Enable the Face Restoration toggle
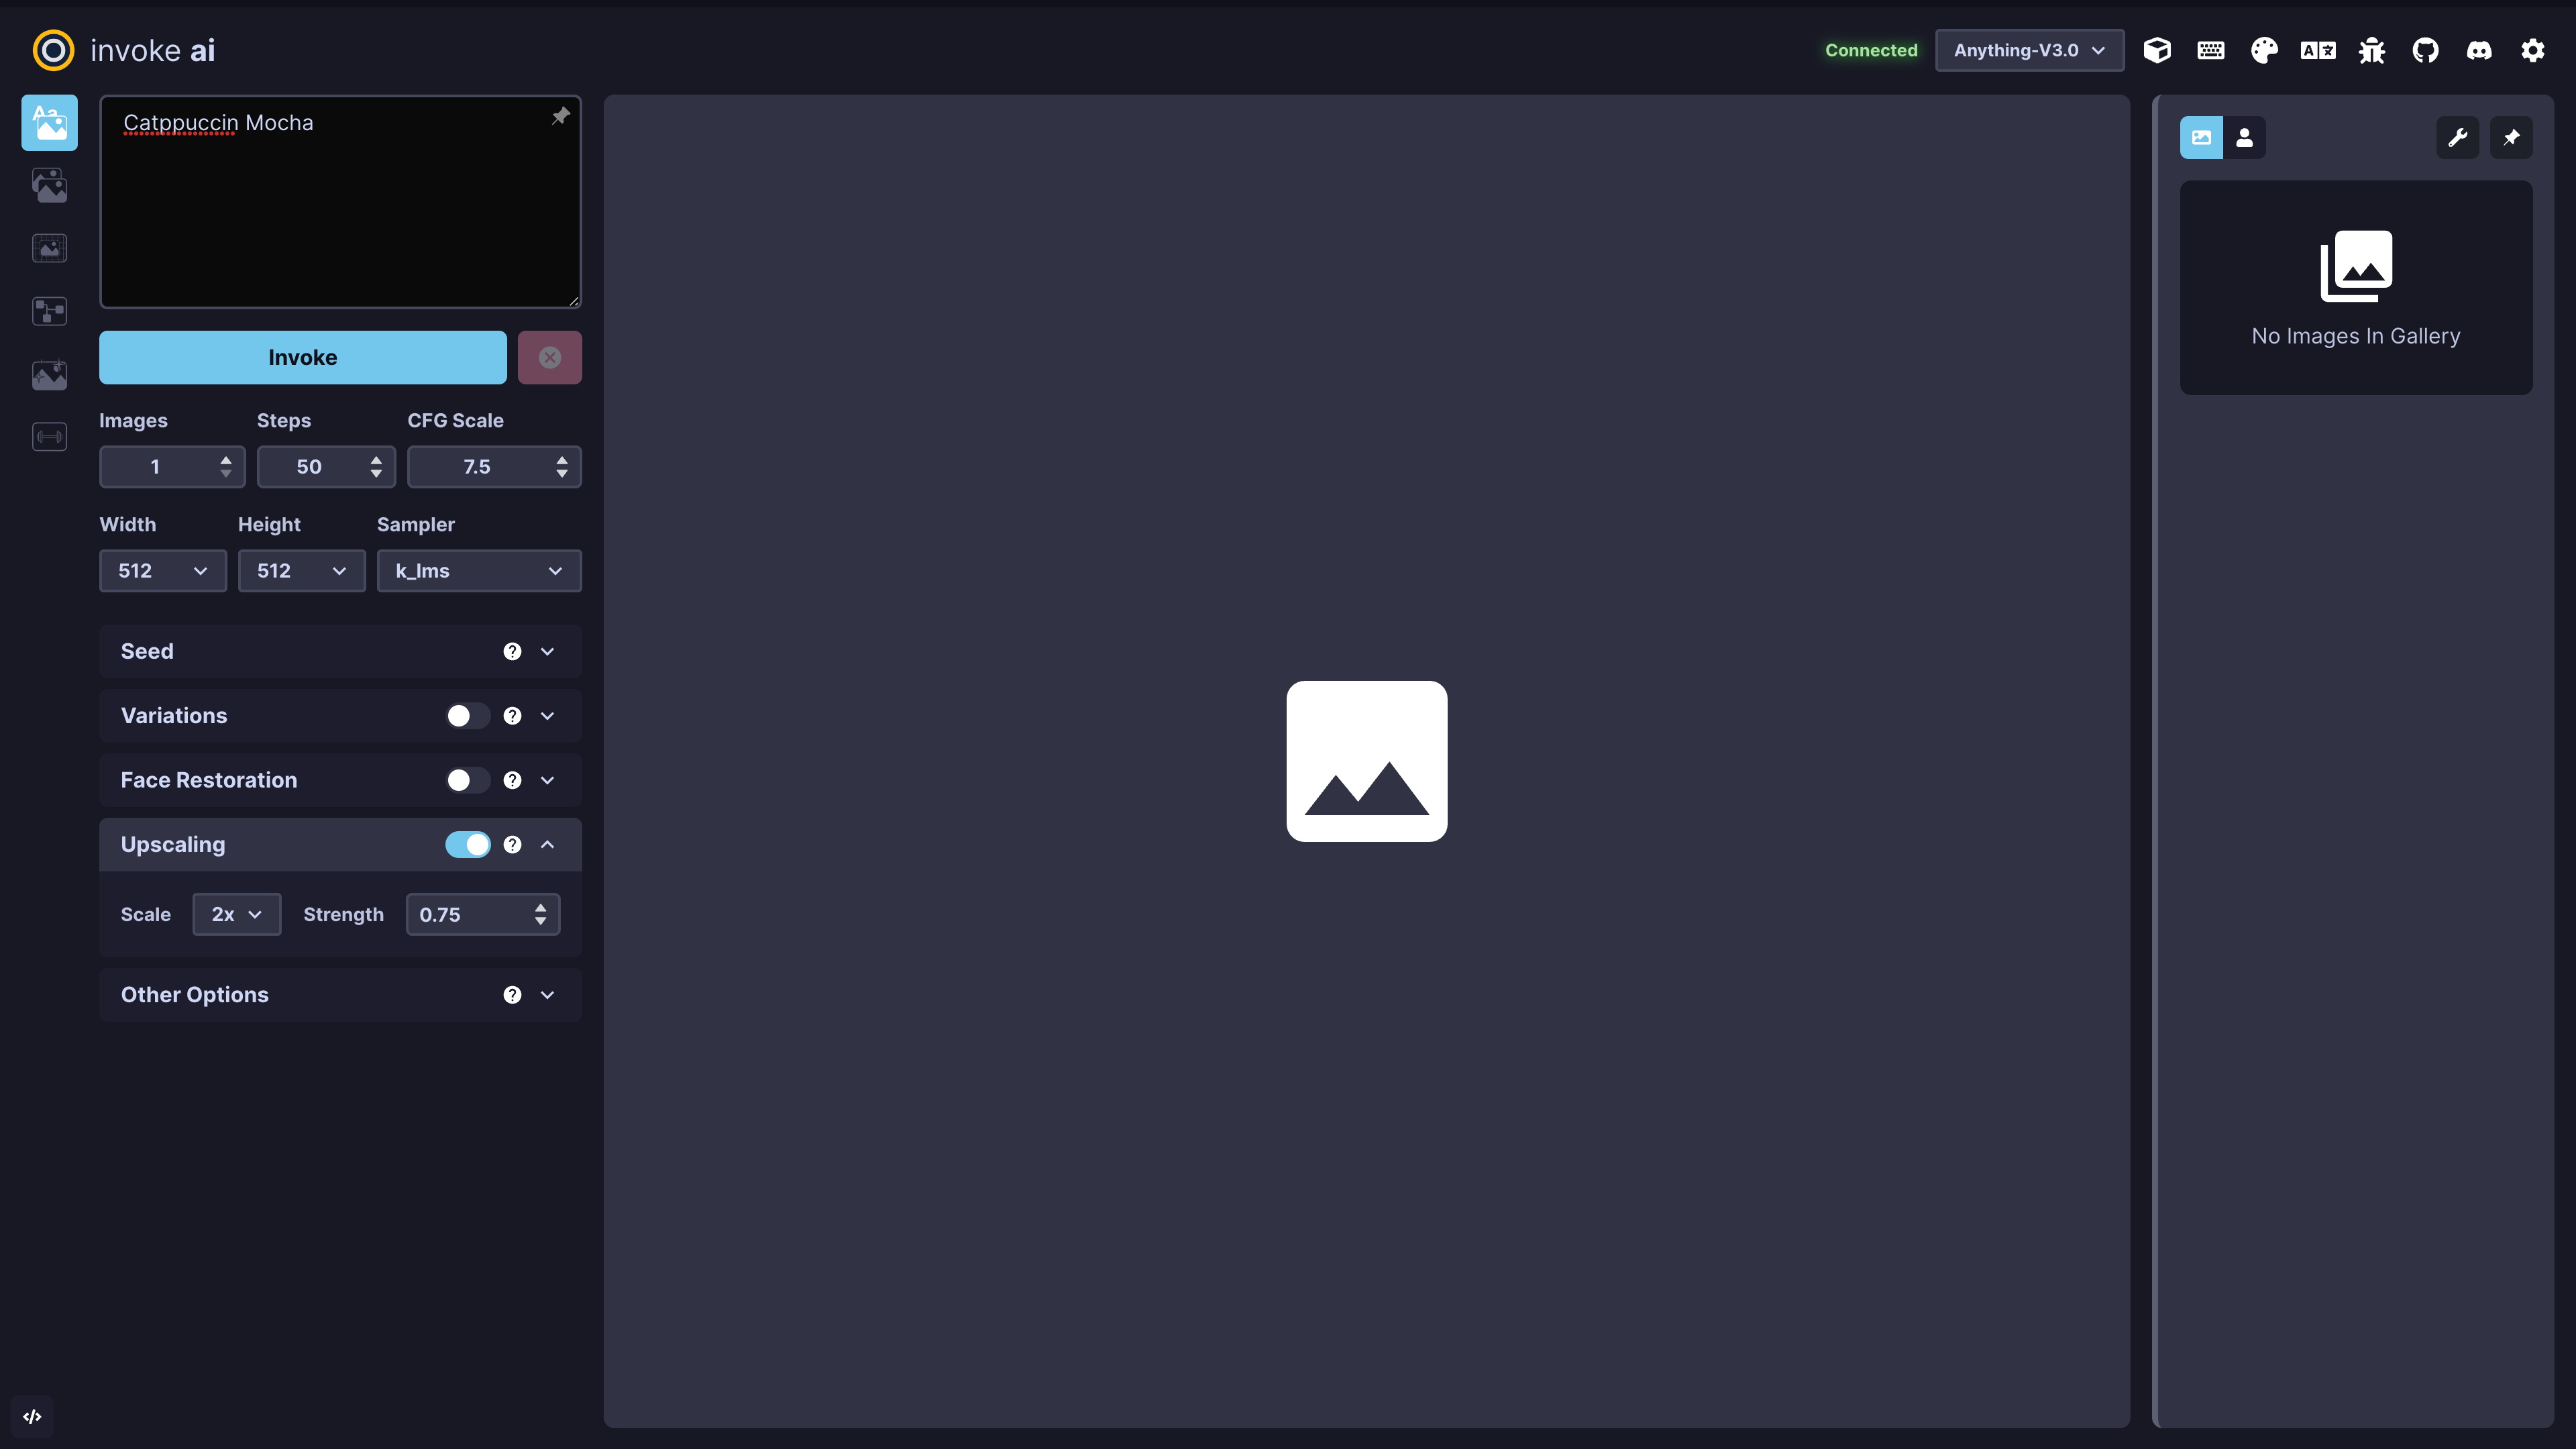This screenshot has width=2576, height=1449. [x=467, y=780]
